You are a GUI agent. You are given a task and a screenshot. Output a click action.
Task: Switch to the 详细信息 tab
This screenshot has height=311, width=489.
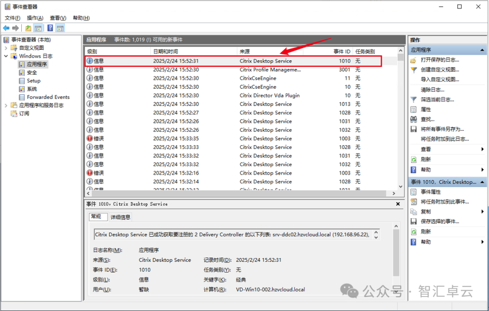[120, 217]
